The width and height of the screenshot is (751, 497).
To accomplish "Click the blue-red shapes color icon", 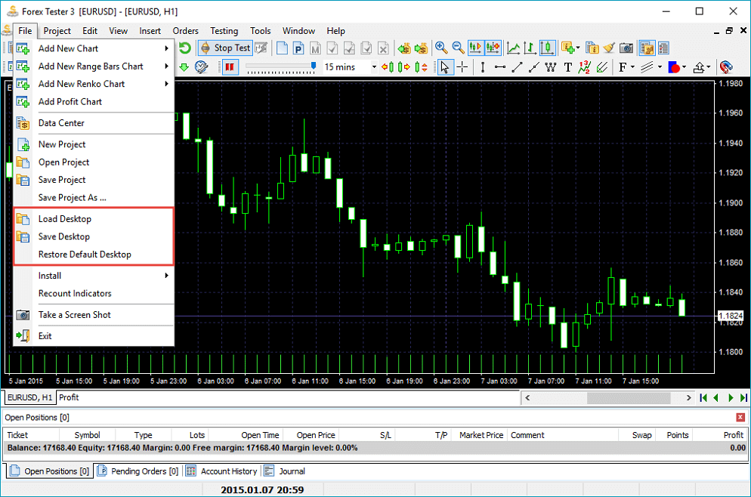I will click(x=674, y=67).
